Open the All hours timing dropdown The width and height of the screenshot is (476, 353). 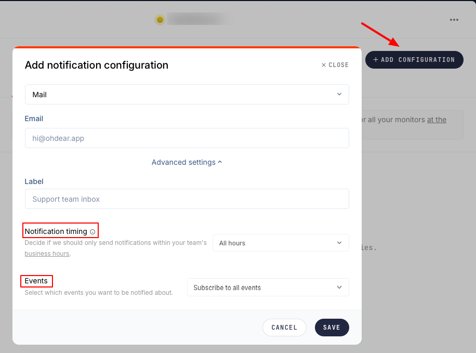pyautogui.click(x=280, y=243)
